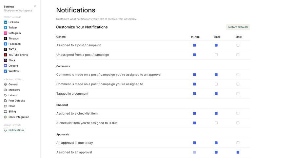Click the Slack Integration colorful icon
Viewport: 295px width, 158px height.
point(6,117)
